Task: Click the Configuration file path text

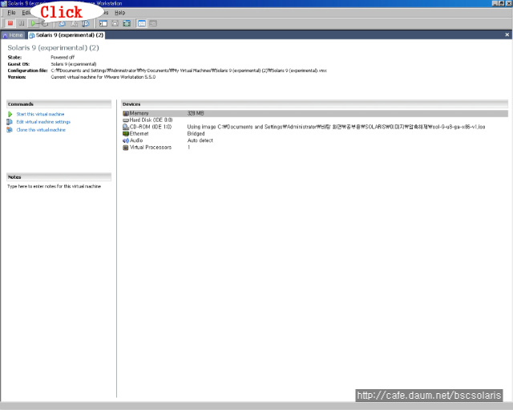Action: coord(189,71)
